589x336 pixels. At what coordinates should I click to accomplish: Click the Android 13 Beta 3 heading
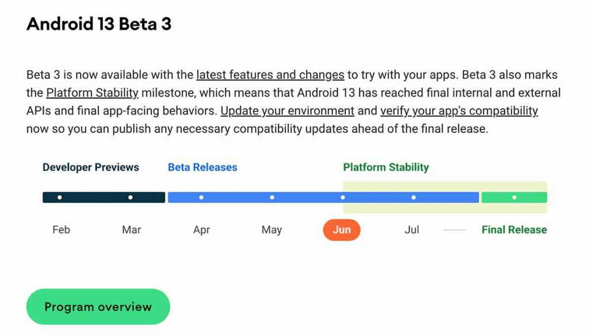coord(99,24)
